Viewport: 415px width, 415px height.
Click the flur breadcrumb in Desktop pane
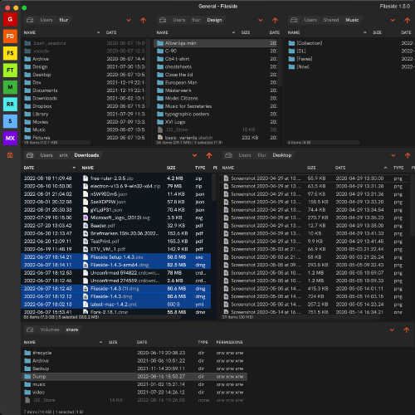pyautogui.click(x=261, y=155)
